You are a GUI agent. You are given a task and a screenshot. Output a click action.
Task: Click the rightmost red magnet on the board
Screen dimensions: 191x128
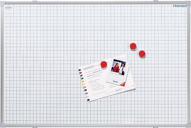142,54
